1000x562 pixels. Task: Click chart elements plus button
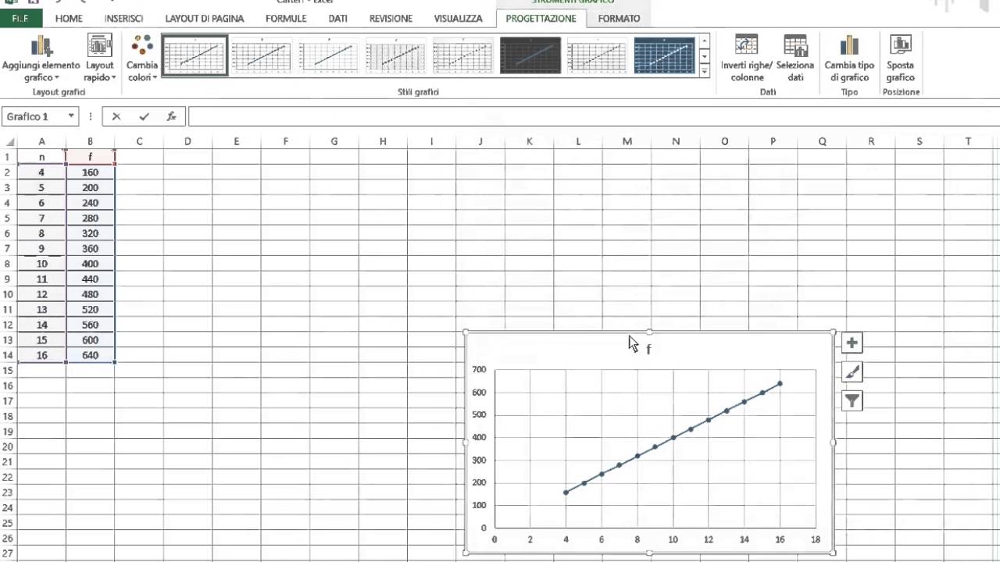point(852,343)
